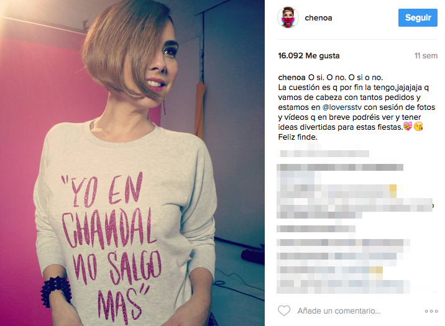
Task: Click the kissing face emoji in caption
Action: (418, 127)
